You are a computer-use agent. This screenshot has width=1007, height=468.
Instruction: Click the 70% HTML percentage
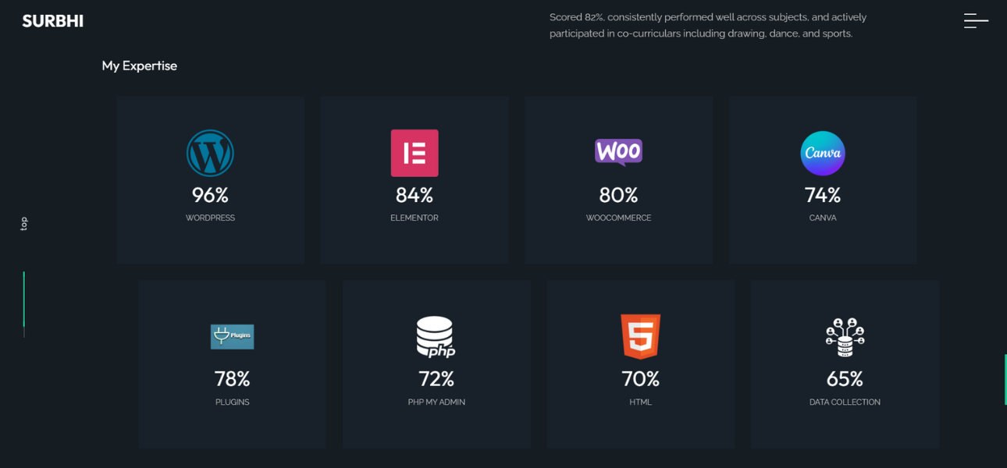(641, 379)
